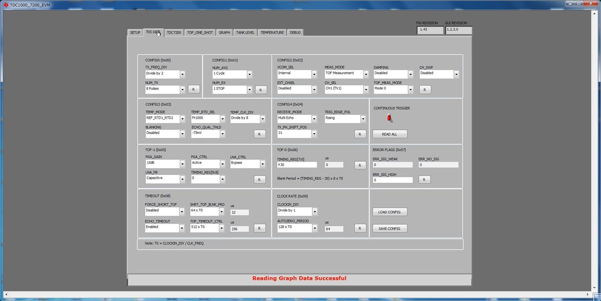
Task: Click the ERR_SIG_HIGH value field
Action: click(x=393, y=180)
